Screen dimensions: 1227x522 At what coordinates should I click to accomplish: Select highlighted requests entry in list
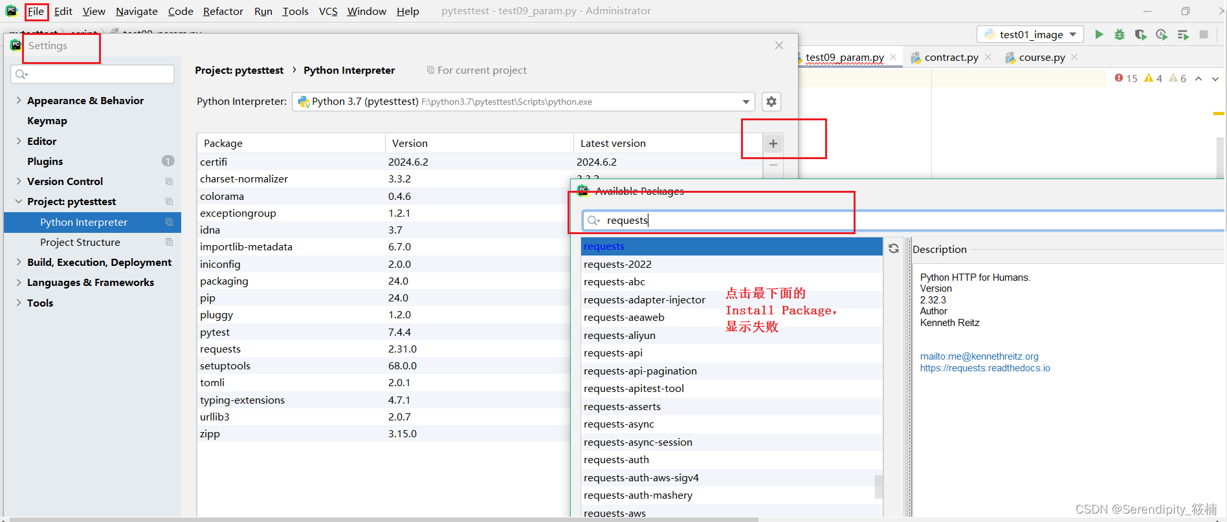[x=732, y=246]
